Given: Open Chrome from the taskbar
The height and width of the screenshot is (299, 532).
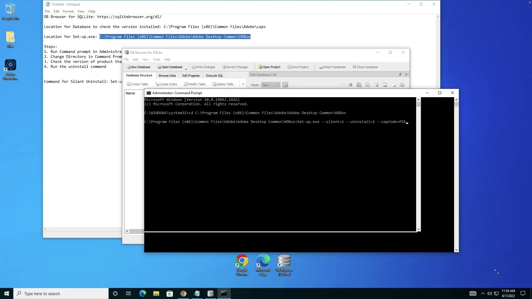Looking at the screenshot, I should click(183, 294).
